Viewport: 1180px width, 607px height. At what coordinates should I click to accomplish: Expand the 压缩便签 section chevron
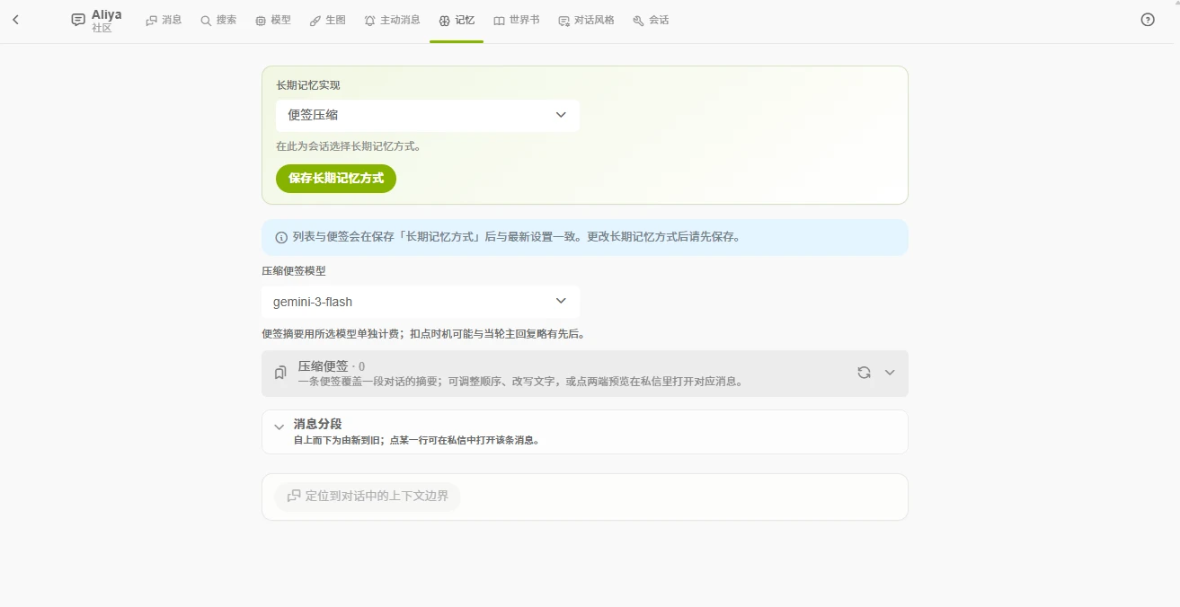890,373
